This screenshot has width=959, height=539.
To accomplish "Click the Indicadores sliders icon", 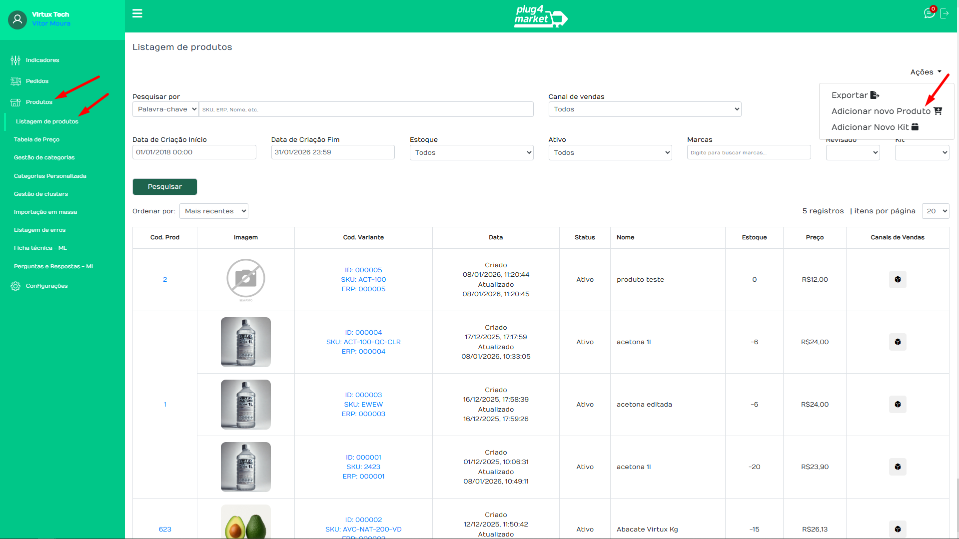I will click(x=15, y=60).
